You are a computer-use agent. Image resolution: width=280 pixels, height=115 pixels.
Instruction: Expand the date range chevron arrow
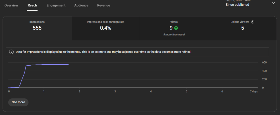273,3
